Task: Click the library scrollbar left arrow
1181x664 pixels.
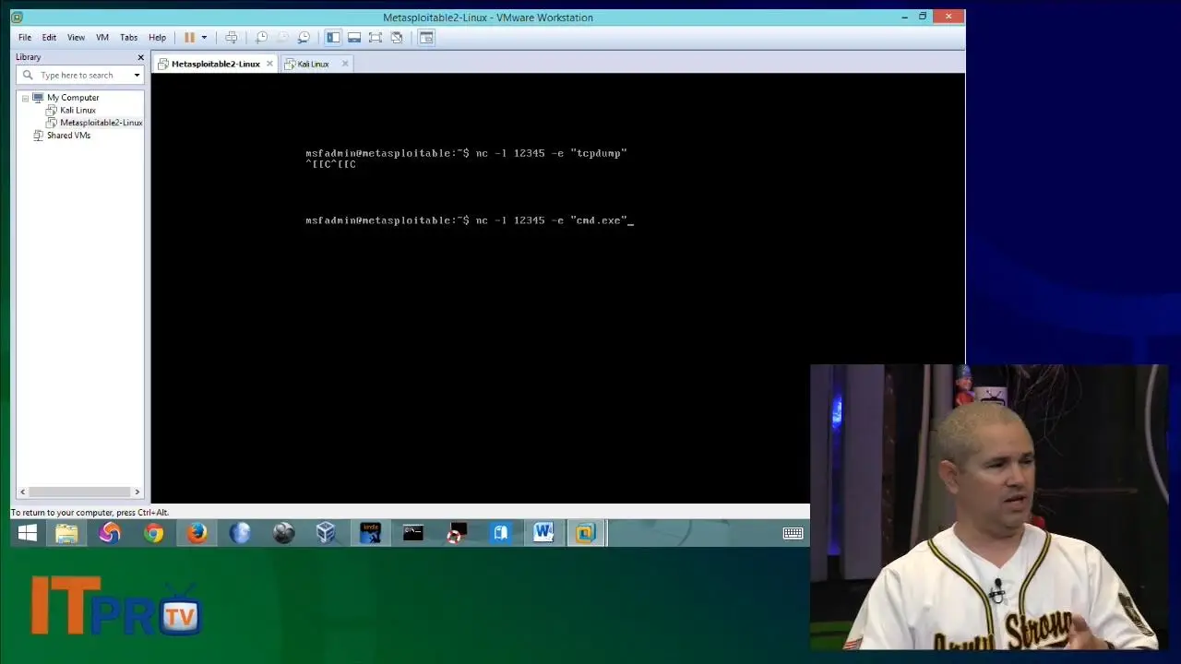Action: click(22, 492)
